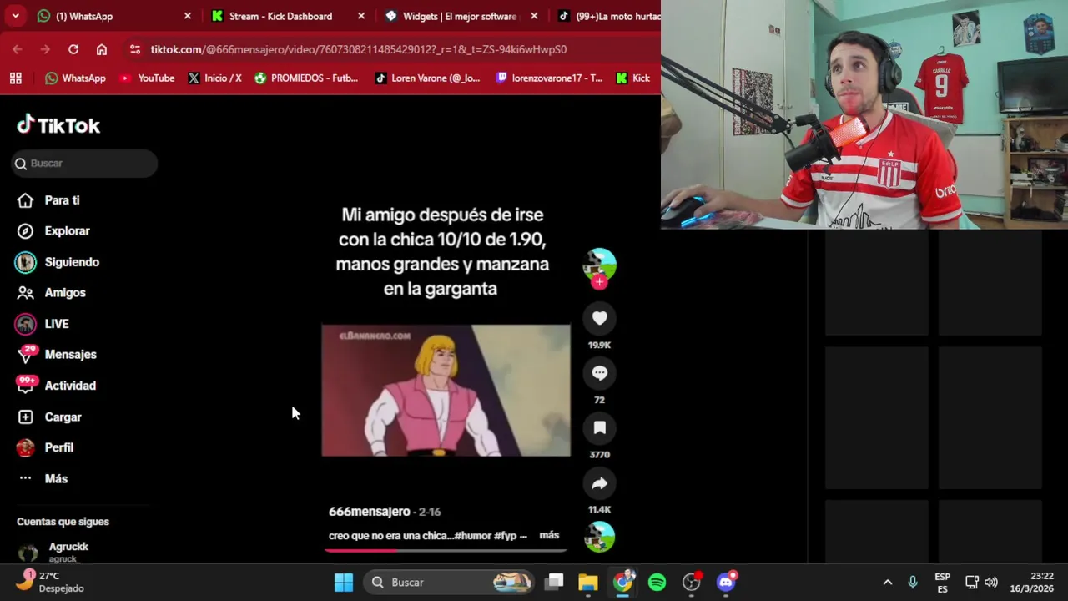Open the microphone tray icon
Image resolution: width=1068 pixels, height=601 pixels.
coord(913,583)
